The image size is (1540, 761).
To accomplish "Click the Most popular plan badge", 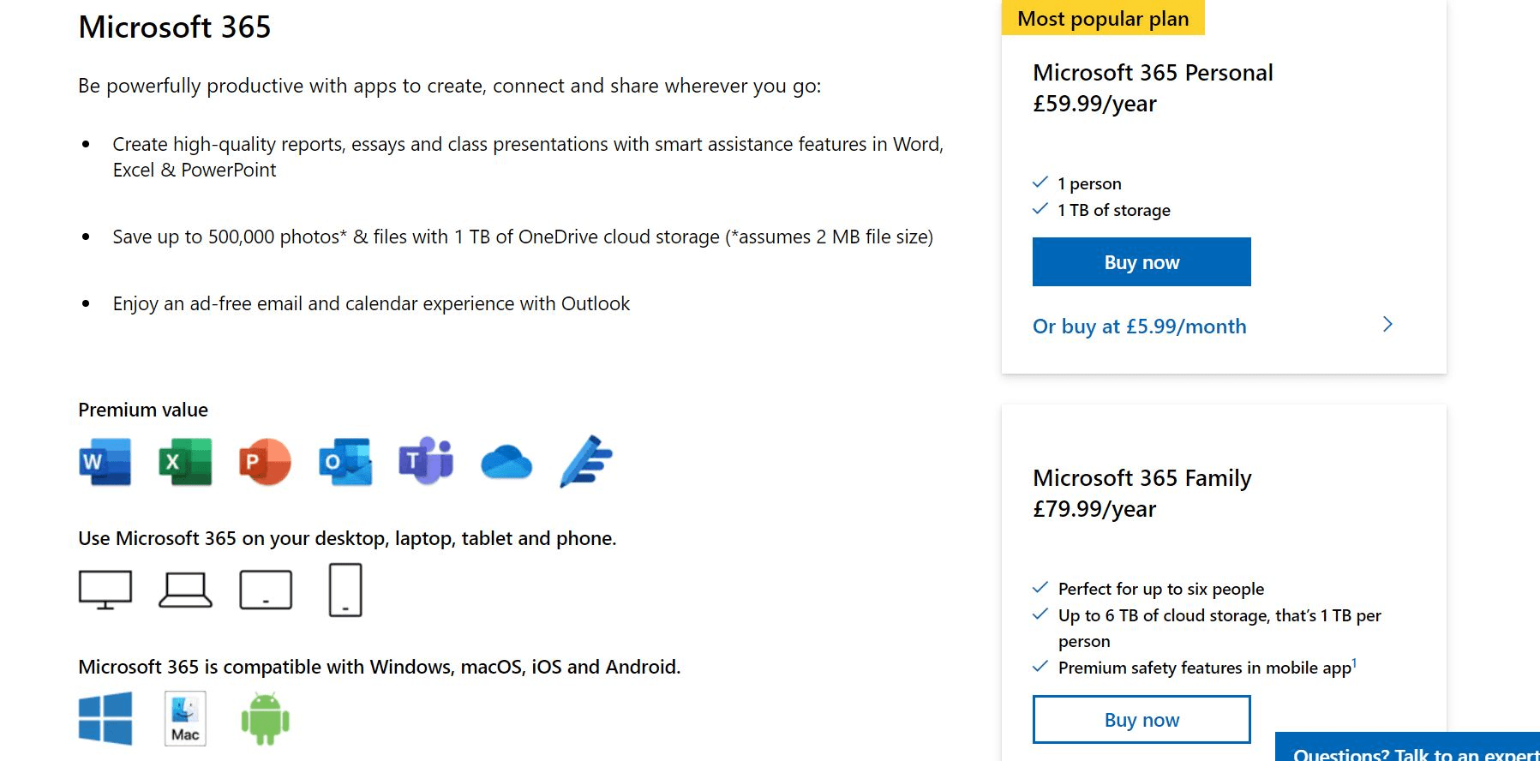I will pyautogui.click(x=1103, y=18).
